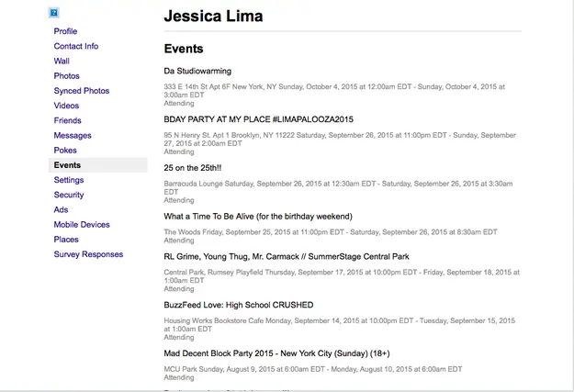Image resolution: width=574 pixels, height=392 pixels.
Task: Select Photos in the sidebar
Action: click(66, 76)
